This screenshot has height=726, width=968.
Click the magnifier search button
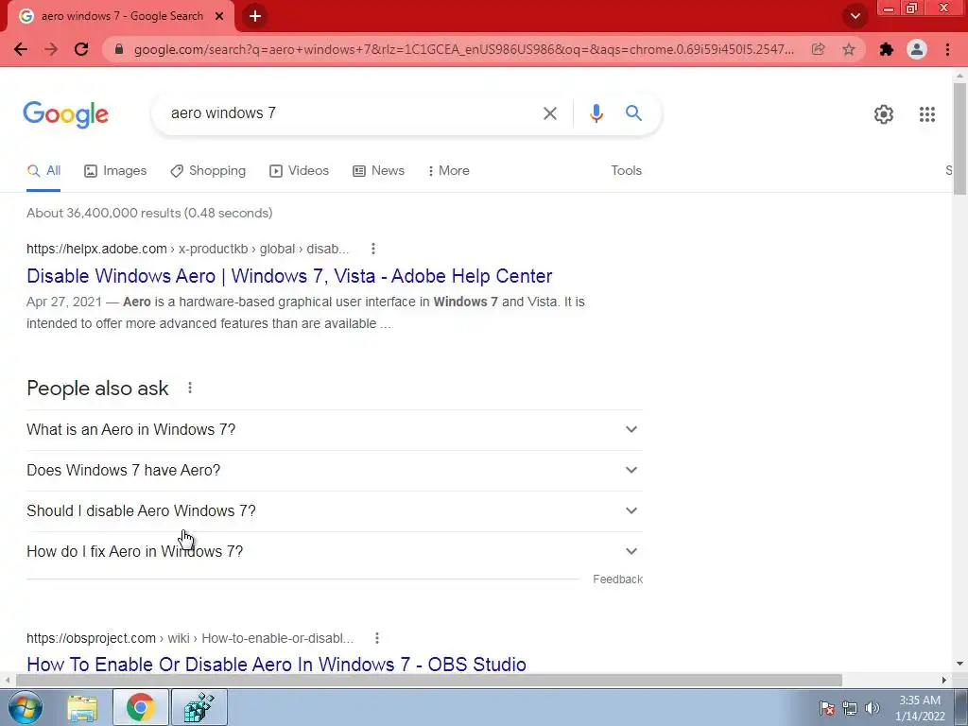pos(633,113)
